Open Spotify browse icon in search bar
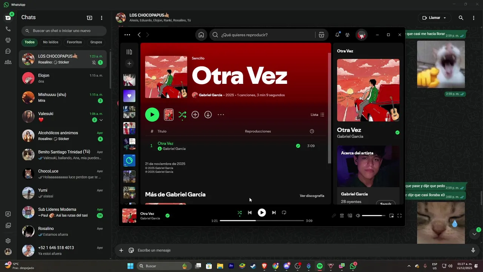This screenshot has width=483, height=272. 321,35
